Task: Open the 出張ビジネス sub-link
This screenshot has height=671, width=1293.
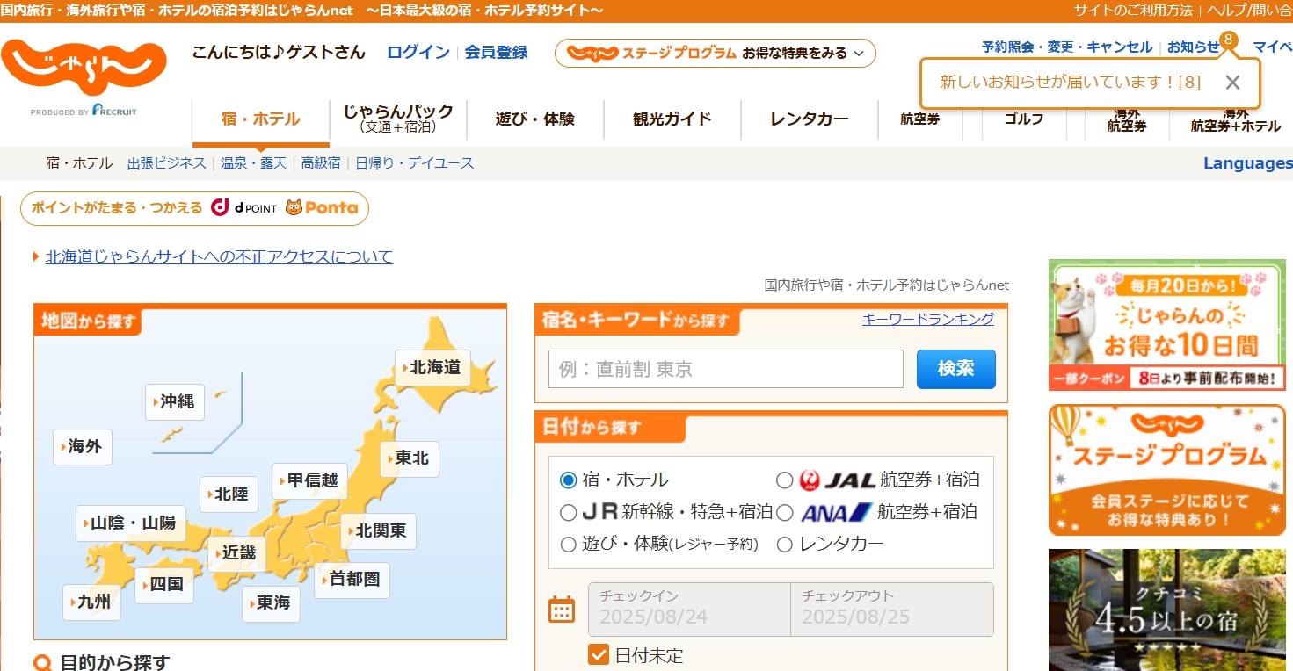Action: coord(167,163)
